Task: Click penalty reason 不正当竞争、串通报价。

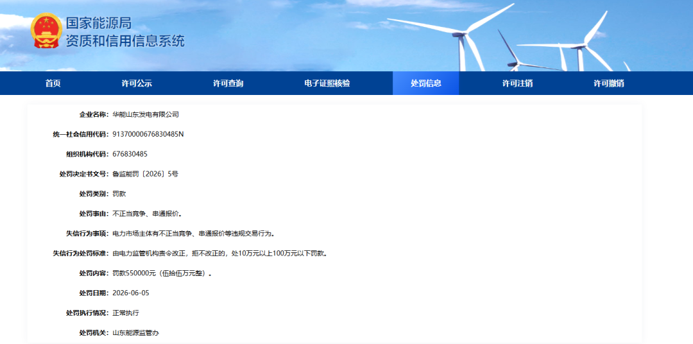Action: click(148, 214)
